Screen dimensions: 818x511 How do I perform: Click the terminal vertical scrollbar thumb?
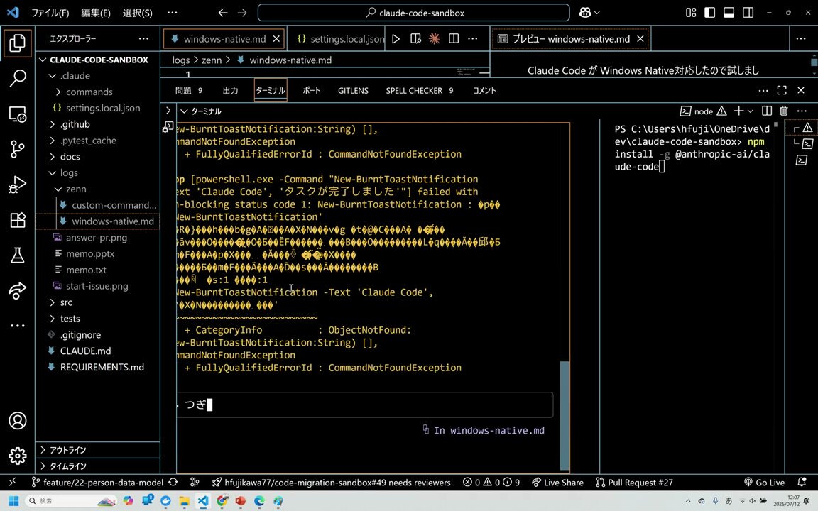click(565, 415)
